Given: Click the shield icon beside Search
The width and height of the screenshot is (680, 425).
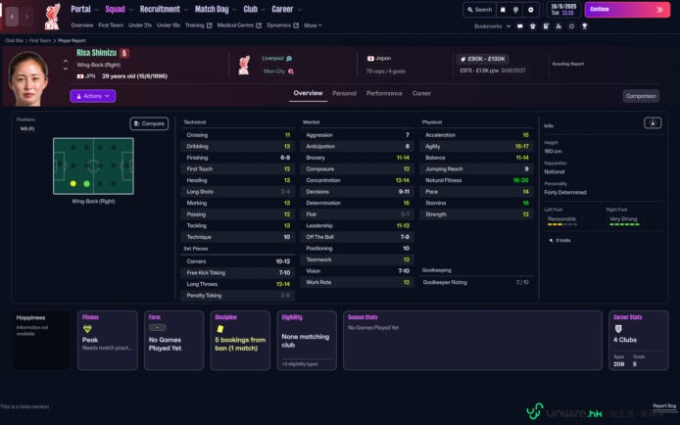Looking at the screenshot, I should 515,10.
